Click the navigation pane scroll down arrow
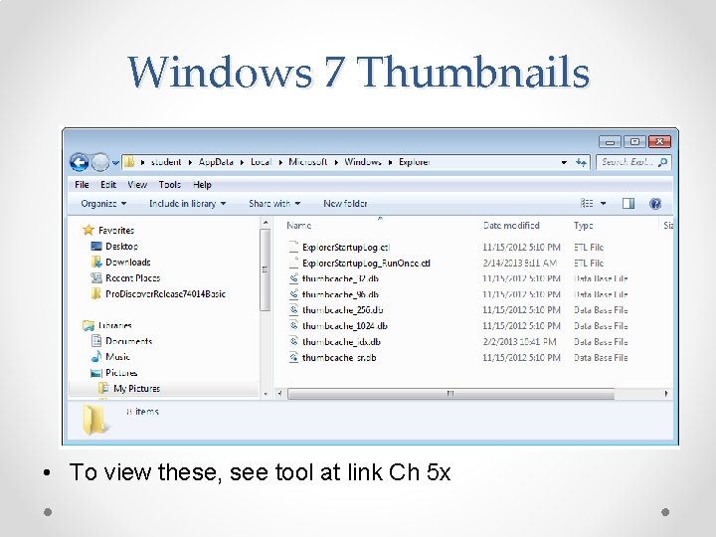 (x=266, y=394)
